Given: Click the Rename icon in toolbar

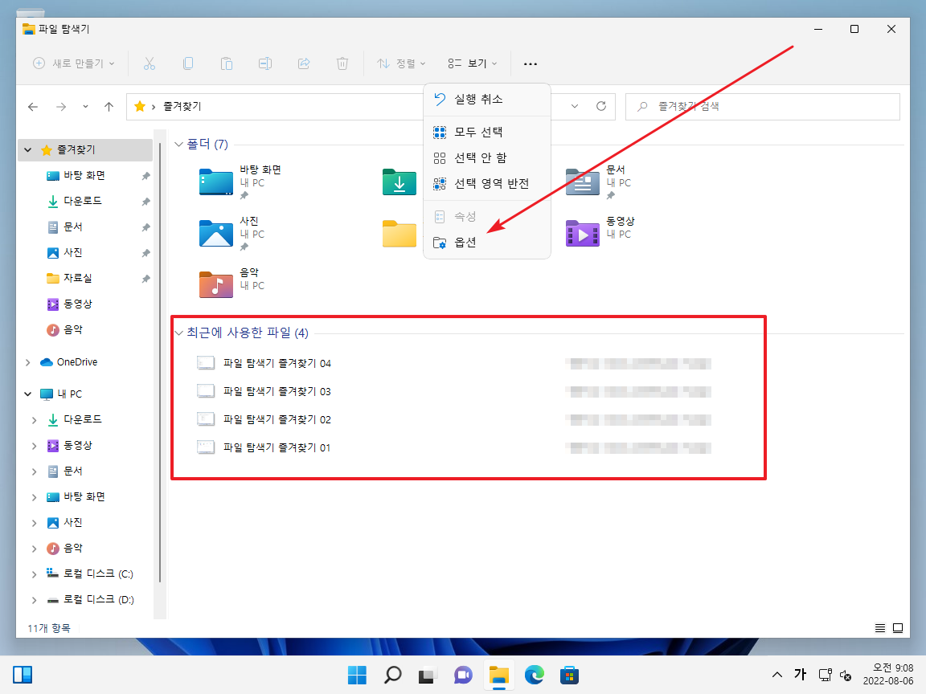Looking at the screenshot, I should (x=265, y=63).
